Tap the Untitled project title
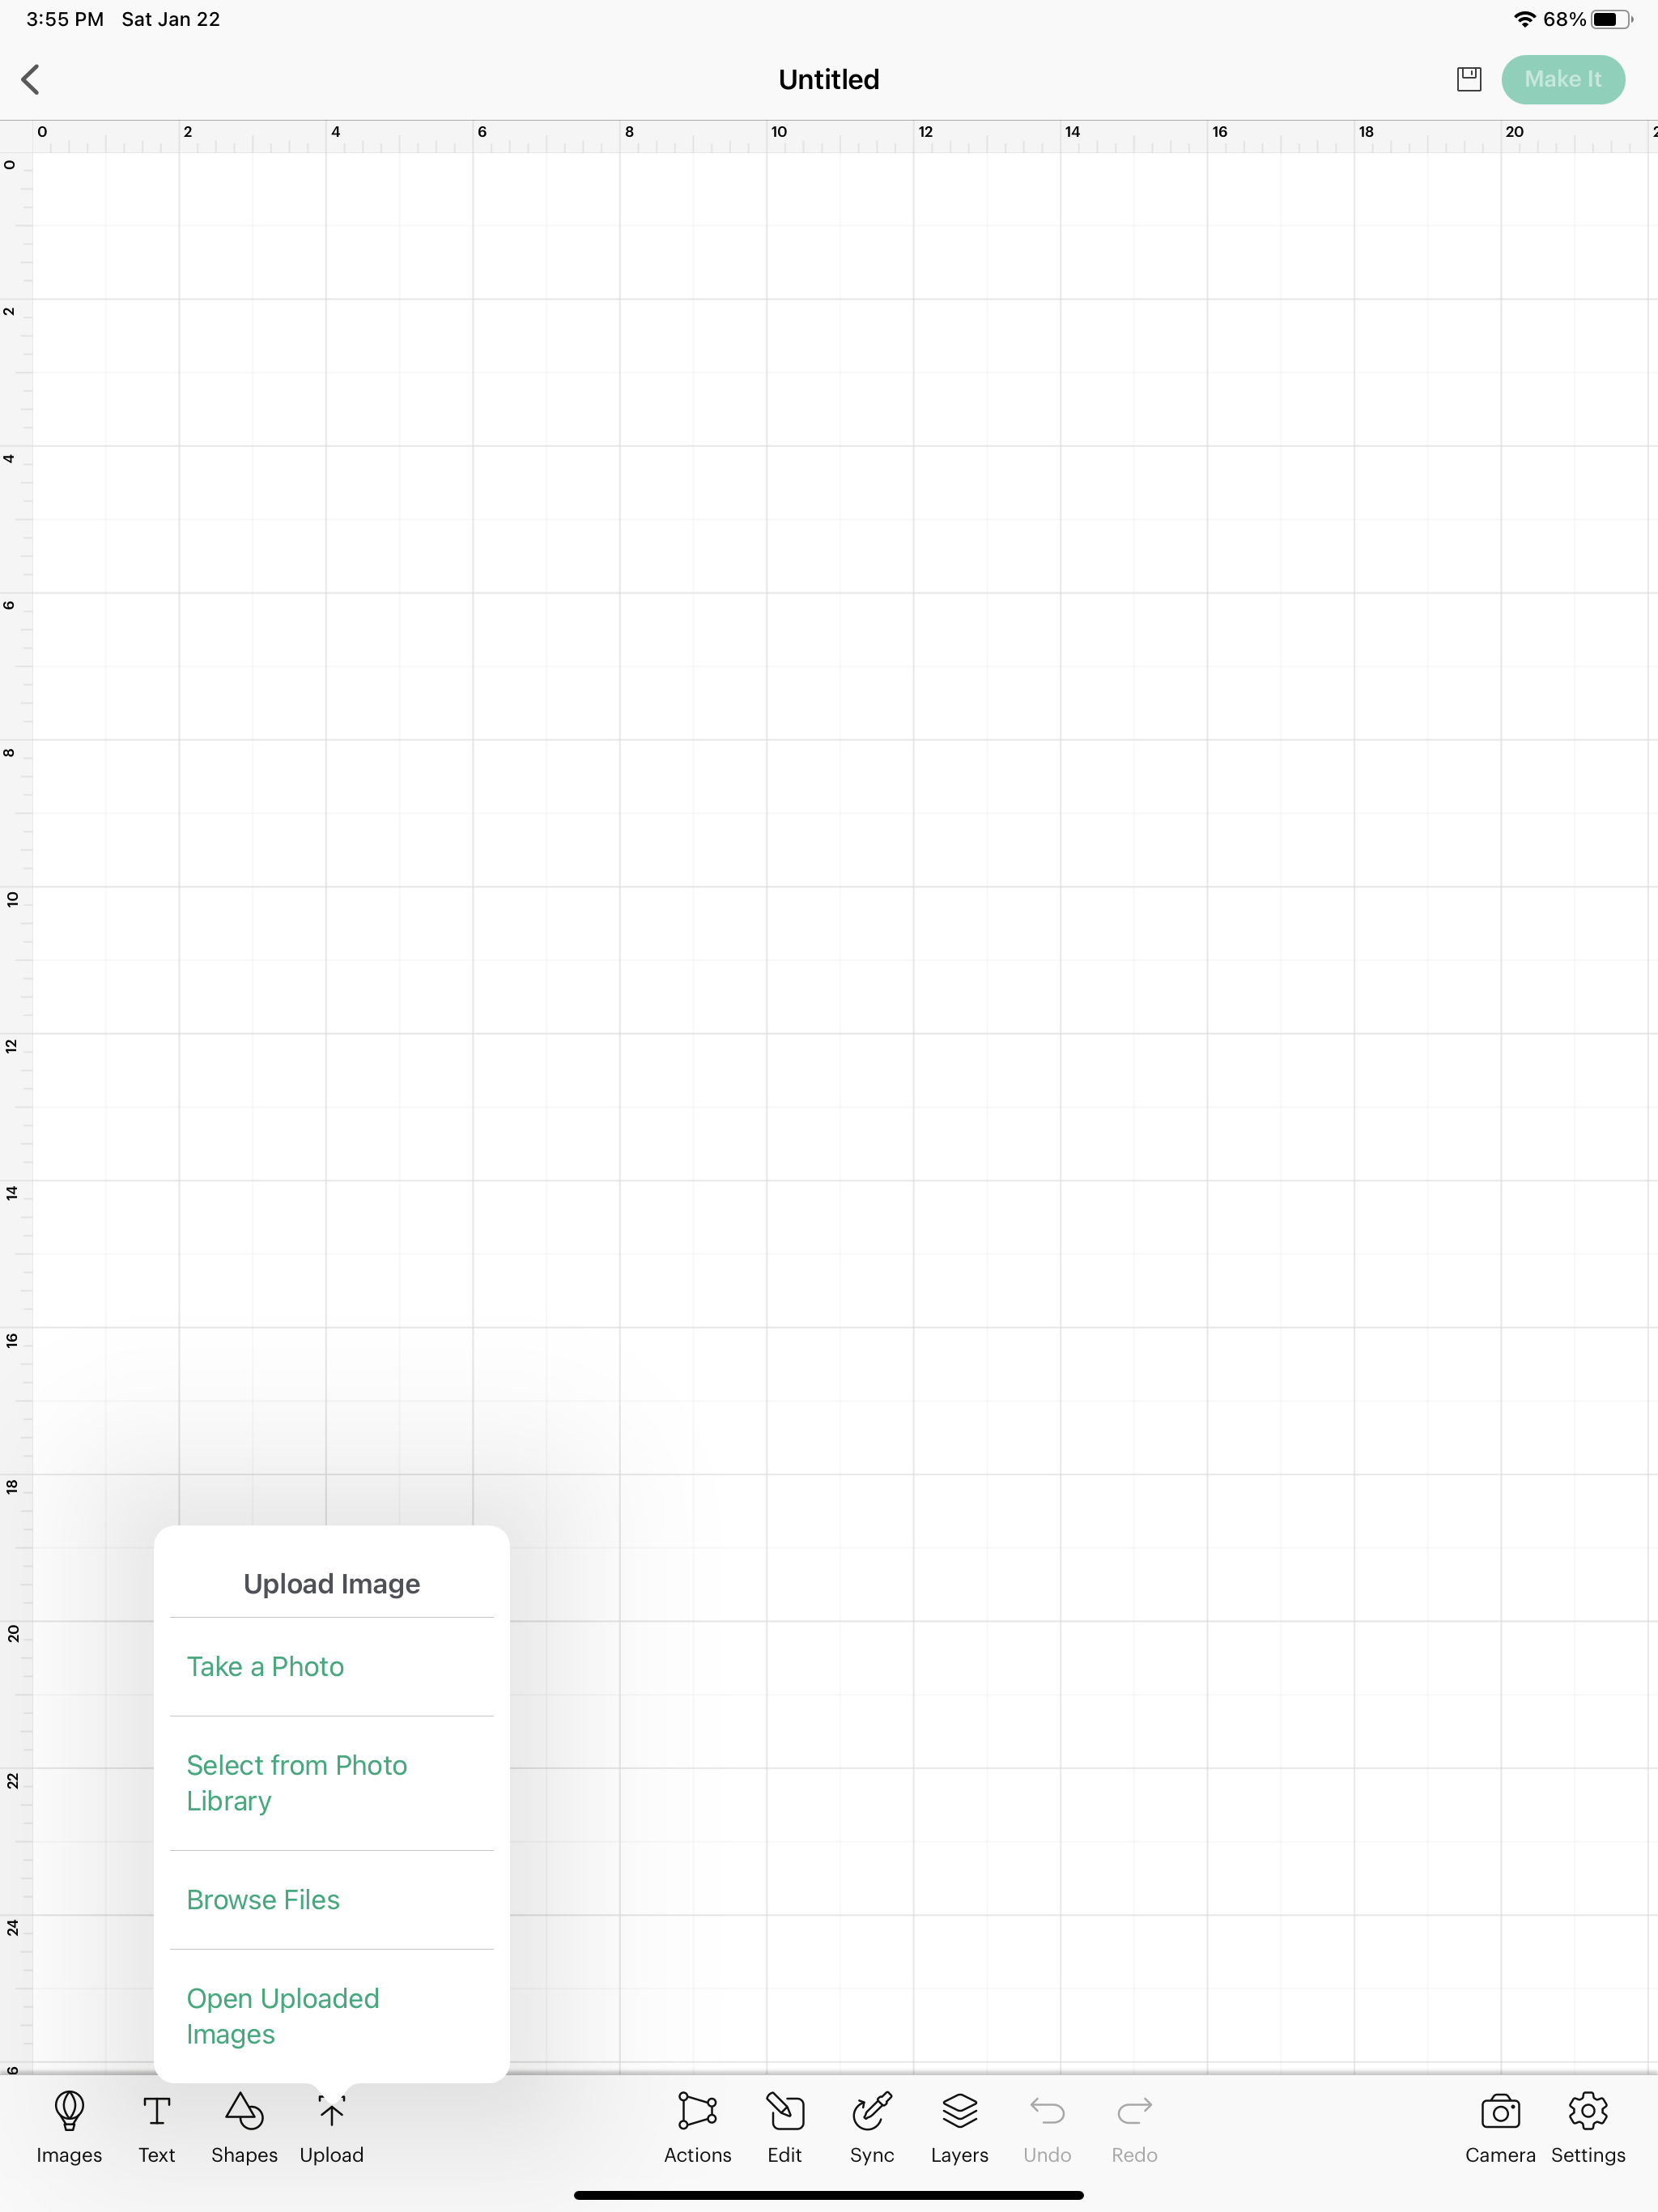 click(829, 79)
